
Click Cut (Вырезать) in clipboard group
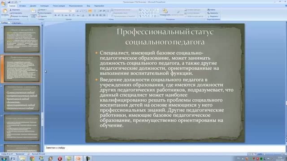(x=15, y=10)
